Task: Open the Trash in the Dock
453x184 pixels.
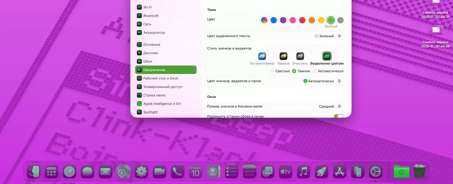Action: pos(419,172)
